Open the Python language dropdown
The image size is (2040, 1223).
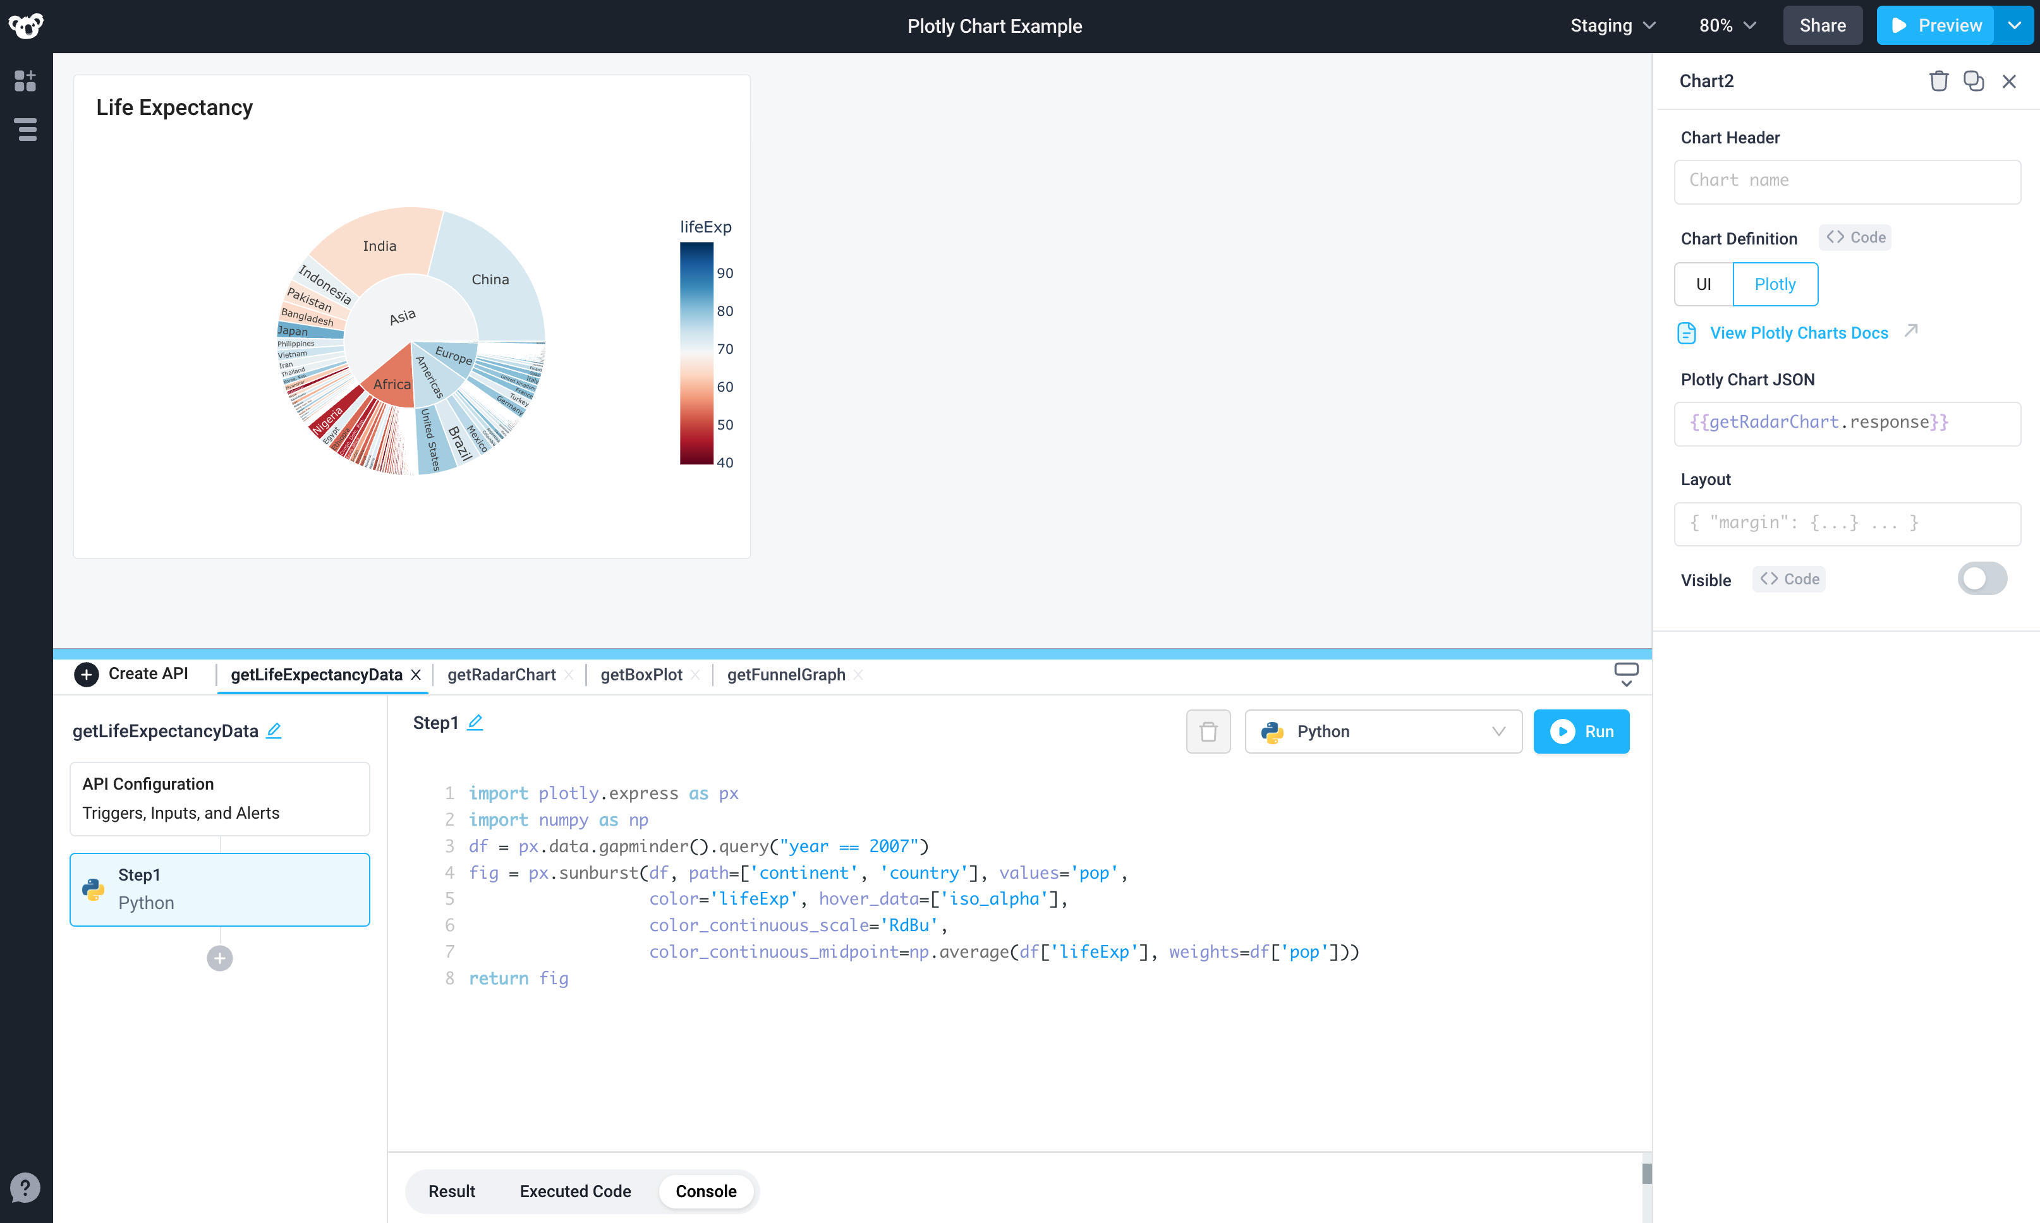[1383, 731]
